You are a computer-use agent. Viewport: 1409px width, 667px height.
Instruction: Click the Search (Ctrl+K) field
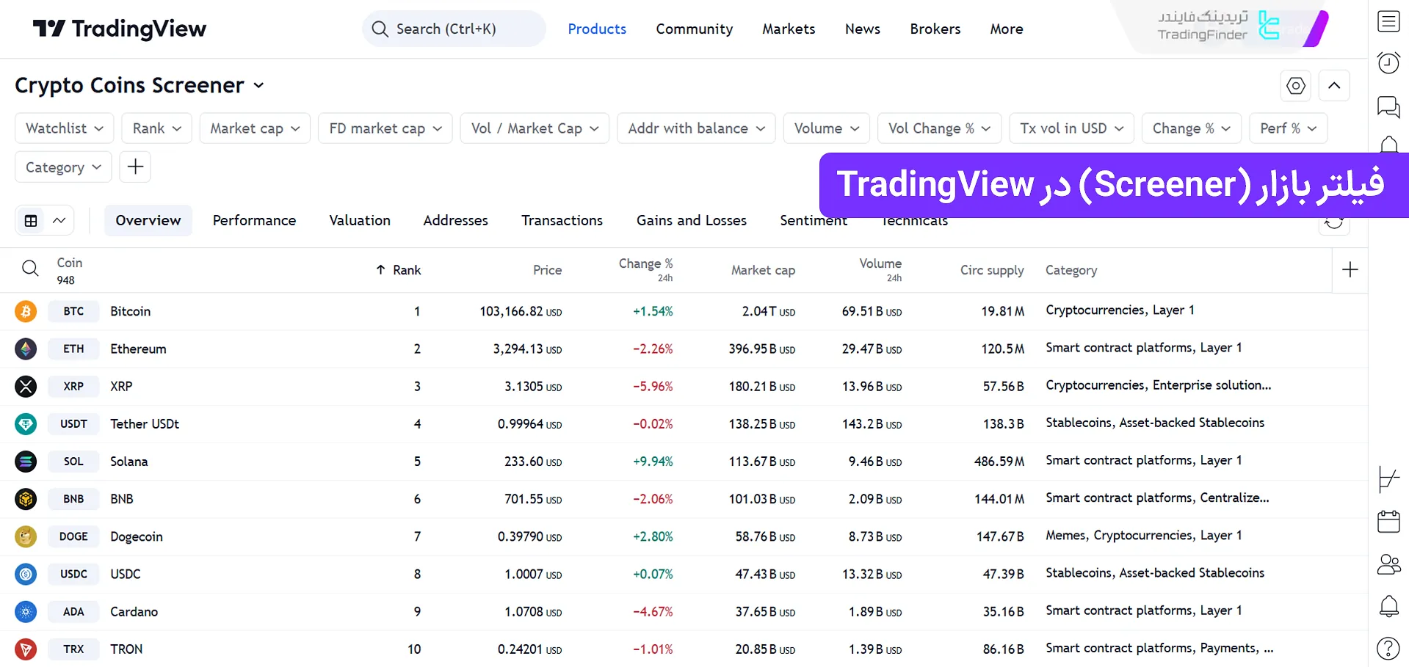point(454,29)
